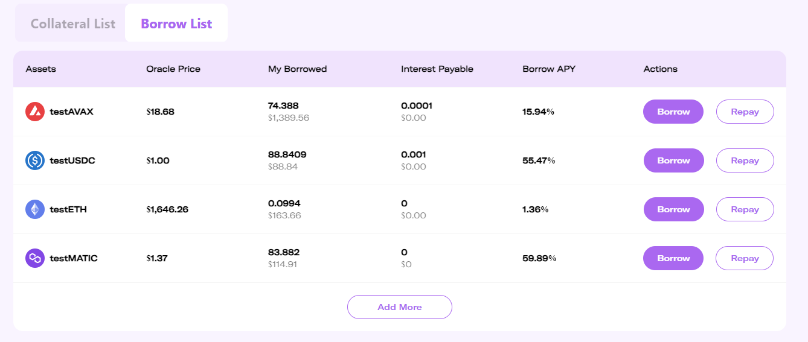Click the testETH diamond icon
Image resolution: width=808 pixels, height=342 pixels.
tap(35, 209)
